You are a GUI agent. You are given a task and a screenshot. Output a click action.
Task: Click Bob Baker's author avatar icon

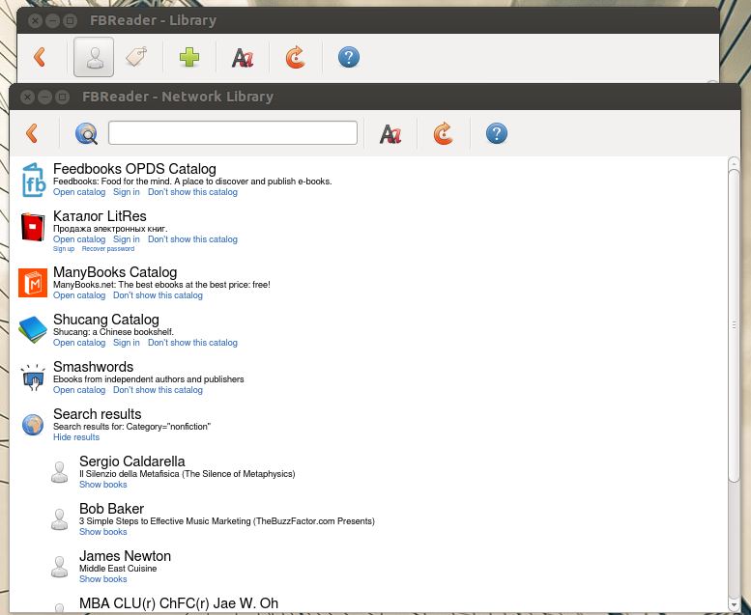[59, 519]
